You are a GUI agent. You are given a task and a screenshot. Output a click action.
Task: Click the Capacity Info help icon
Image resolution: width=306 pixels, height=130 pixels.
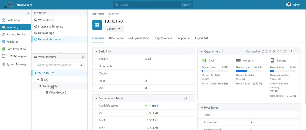[223, 51]
